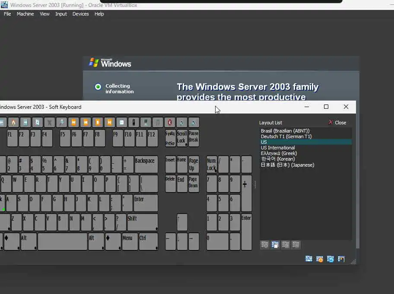
Task: Click the Search magnifier multimedia key
Action: (x=61, y=122)
